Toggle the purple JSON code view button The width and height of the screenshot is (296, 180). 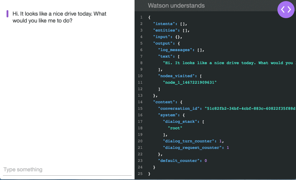tap(286, 9)
